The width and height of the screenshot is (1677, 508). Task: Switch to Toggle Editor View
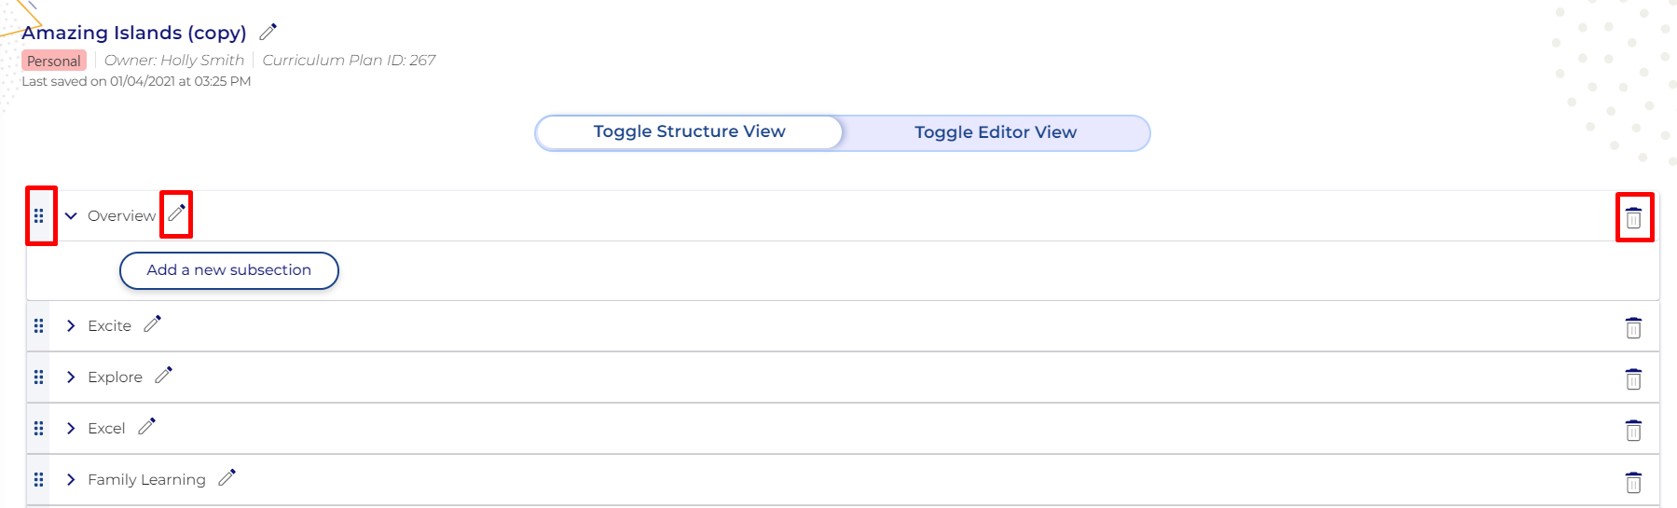995,132
